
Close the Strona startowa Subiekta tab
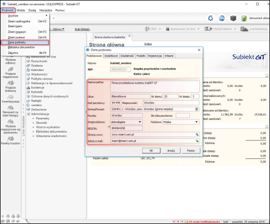point(129,36)
